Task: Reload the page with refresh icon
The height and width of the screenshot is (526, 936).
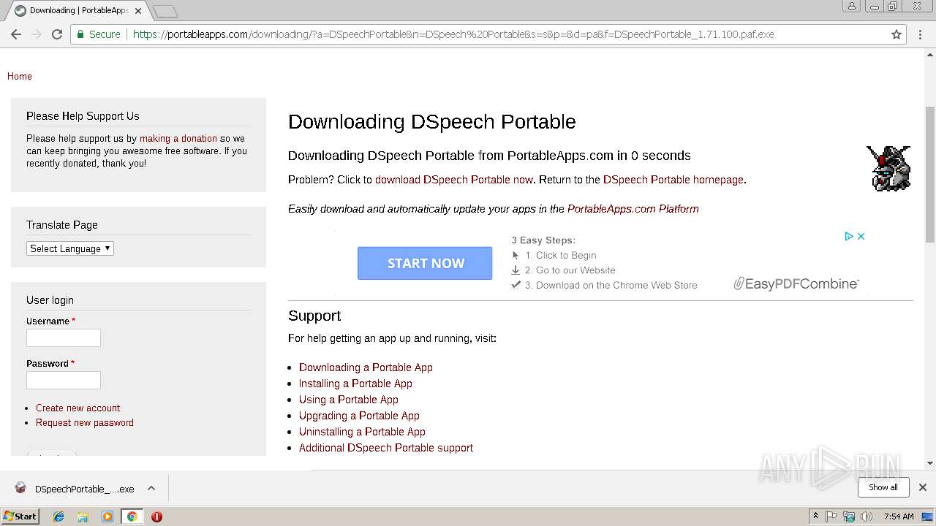Action: tap(57, 34)
